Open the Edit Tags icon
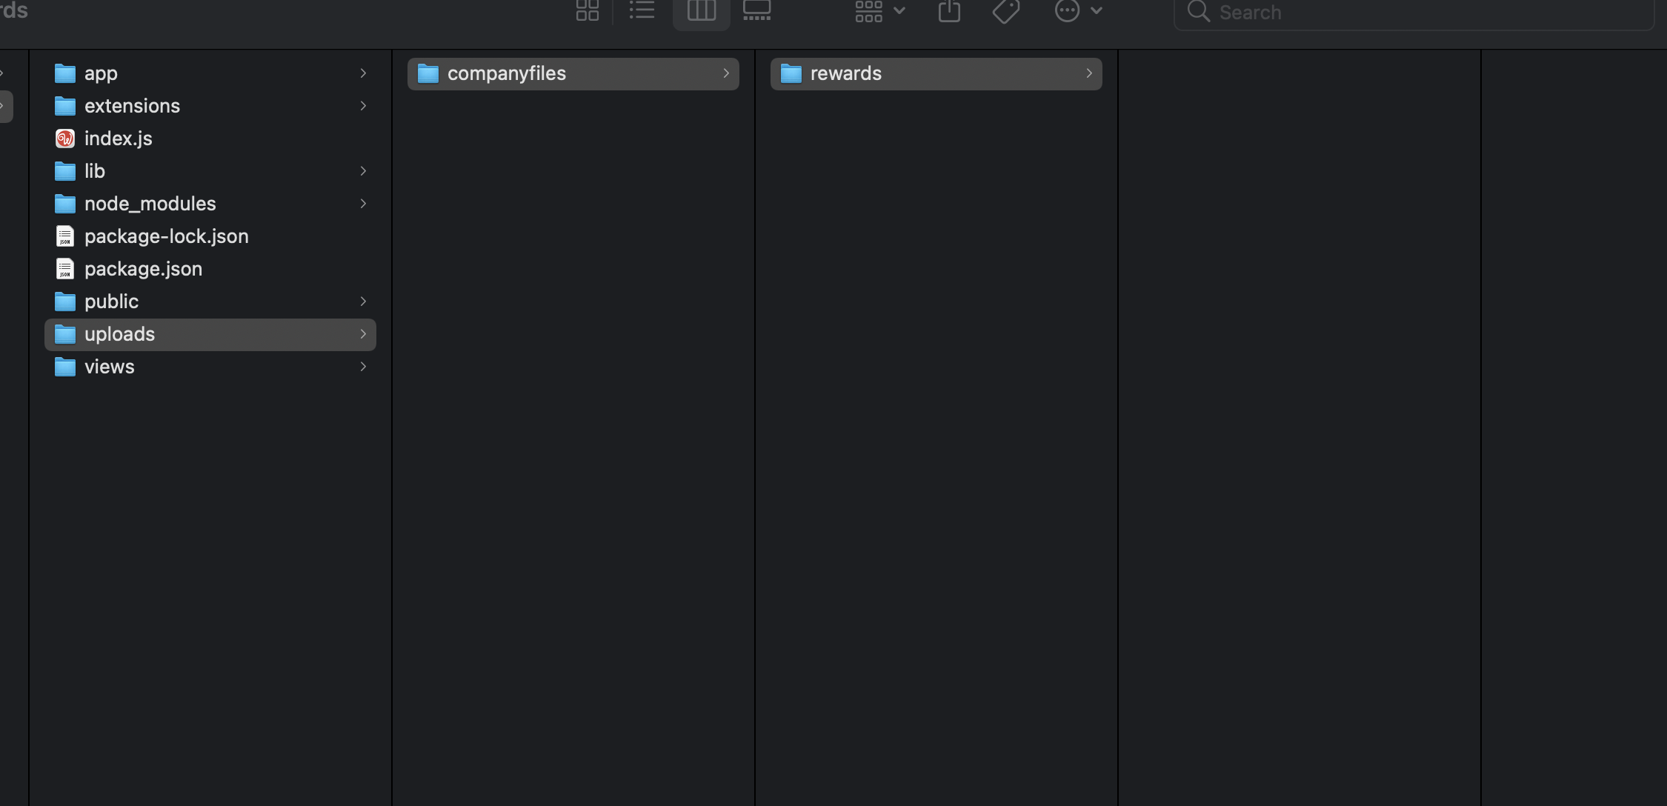Image resolution: width=1667 pixels, height=806 pixels. (1005, 10)
